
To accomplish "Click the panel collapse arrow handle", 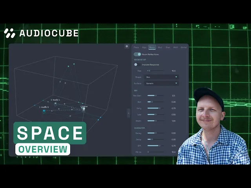I will coord(128,113).
